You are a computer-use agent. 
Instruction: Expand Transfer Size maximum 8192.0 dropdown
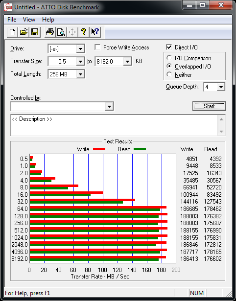(x=127, y=62)
